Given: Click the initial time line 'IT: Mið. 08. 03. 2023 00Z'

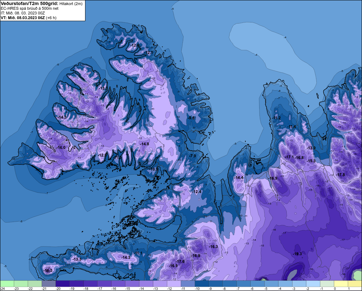Looking at the screenshot, I should 22,13.
